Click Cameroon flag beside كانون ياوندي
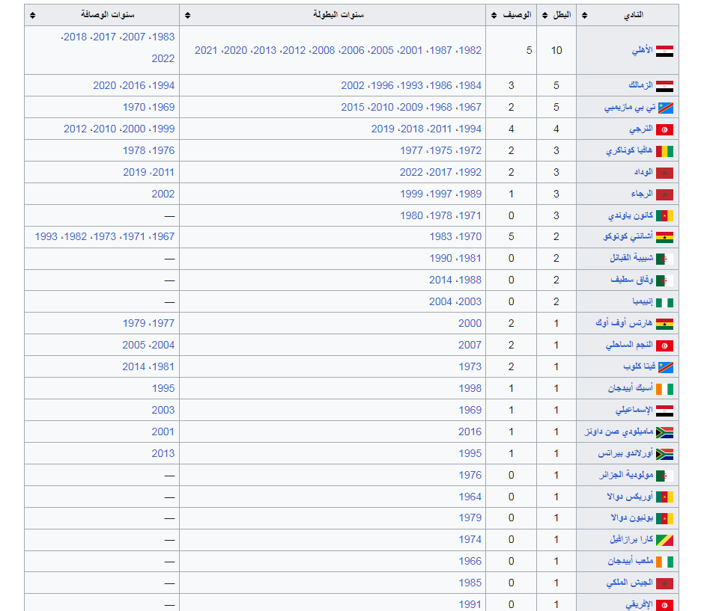The width and height of the screenshot is (704, 611). [x=664, y=216]
